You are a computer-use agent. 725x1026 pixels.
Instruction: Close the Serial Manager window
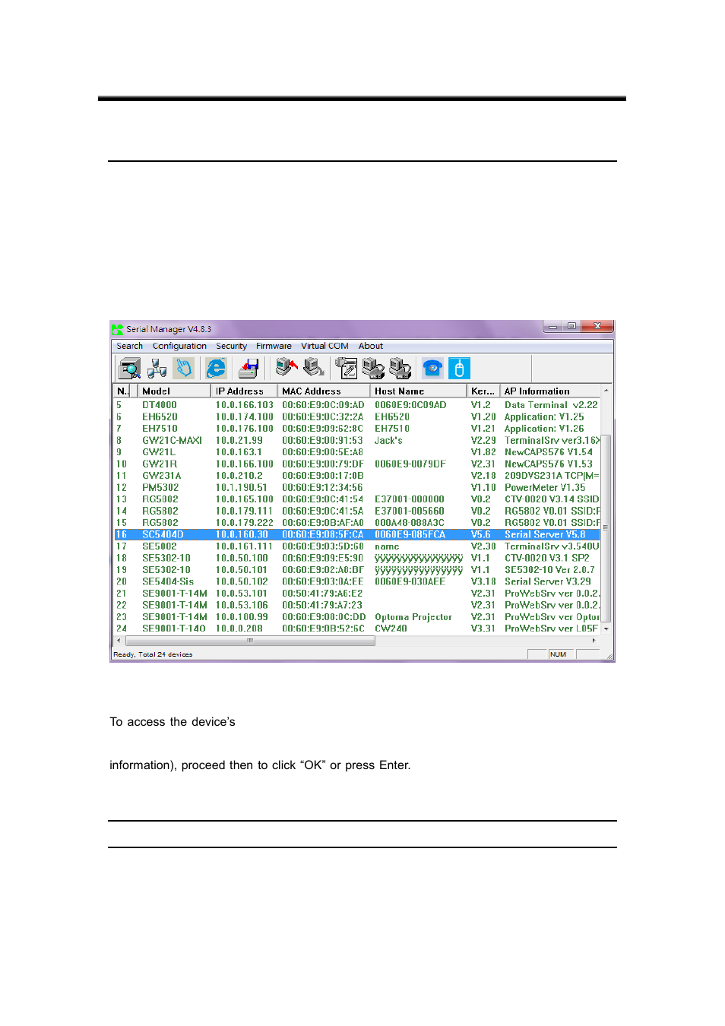pos(597,327)
